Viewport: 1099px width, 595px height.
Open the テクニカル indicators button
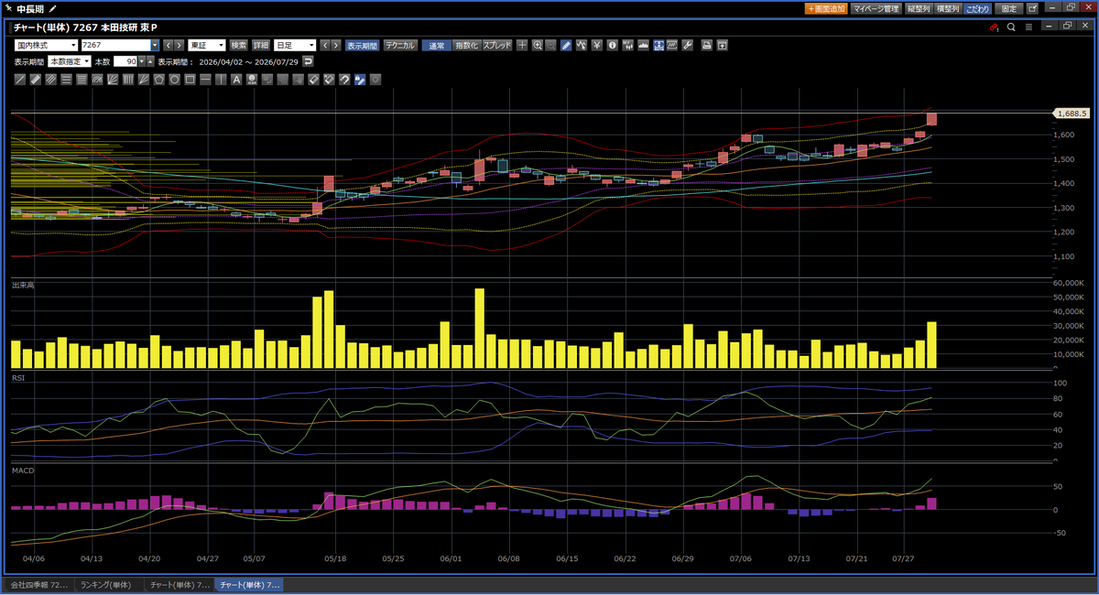click(400, 45)
